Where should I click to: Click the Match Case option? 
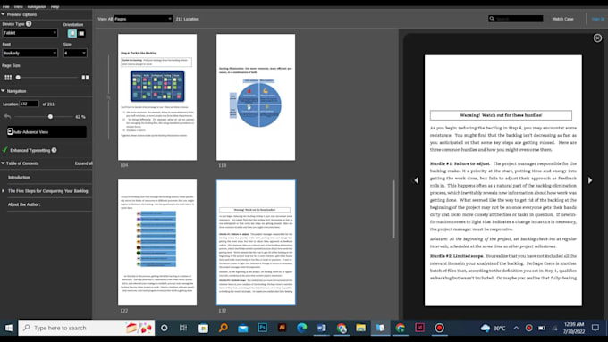(562, 19)
